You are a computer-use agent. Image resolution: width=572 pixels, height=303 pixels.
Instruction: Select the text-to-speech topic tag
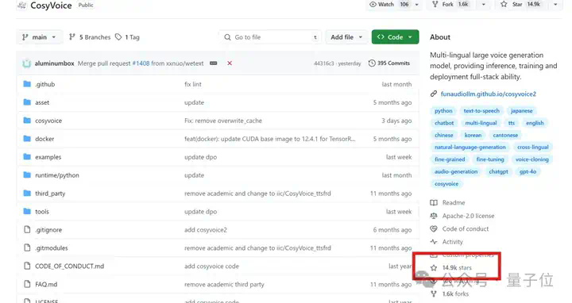click(481, 111)
